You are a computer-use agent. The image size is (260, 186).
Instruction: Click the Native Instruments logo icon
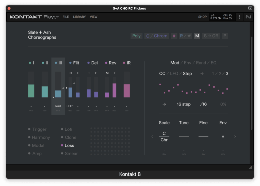(x=248, y=17)
